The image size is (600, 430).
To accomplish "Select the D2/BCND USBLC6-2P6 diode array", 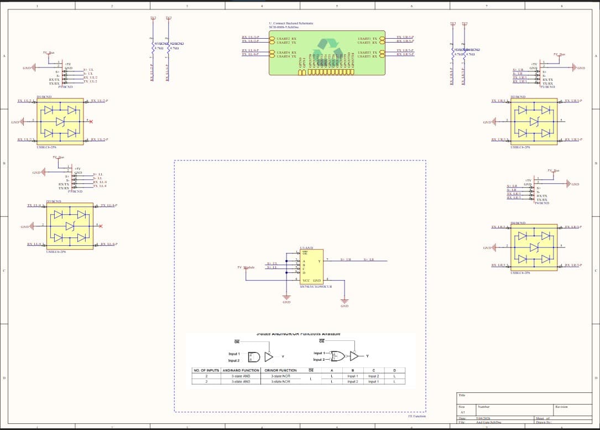I will (x=534, y=121).
